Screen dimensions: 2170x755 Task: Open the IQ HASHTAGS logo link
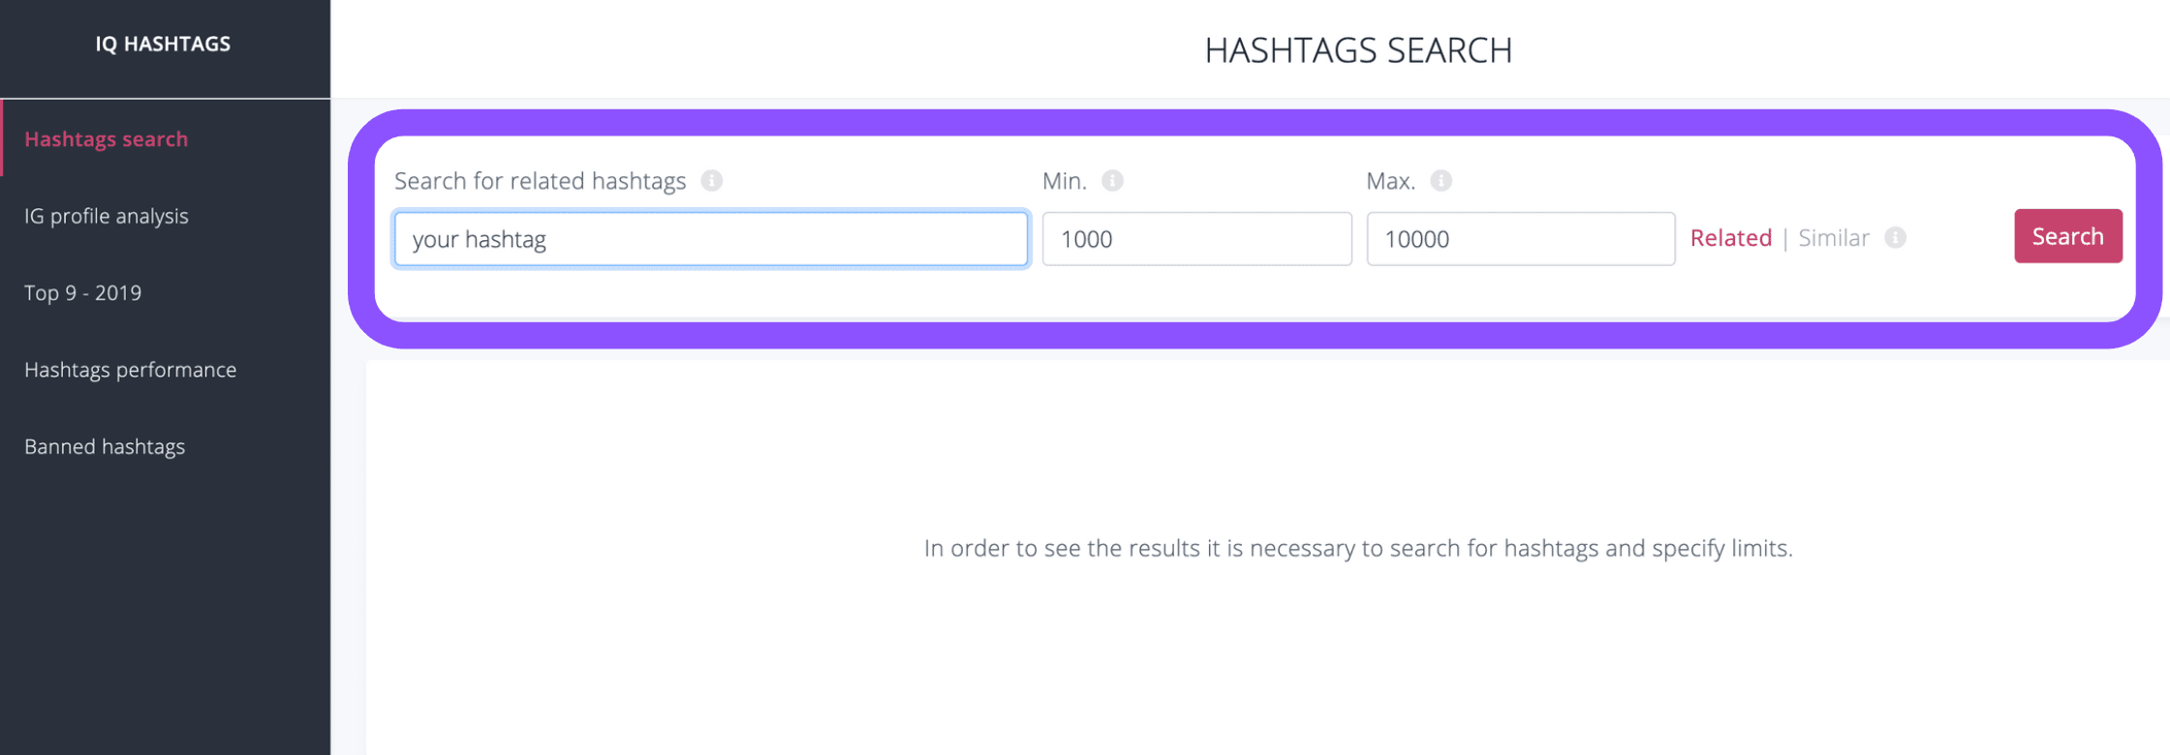coord(163,45)
